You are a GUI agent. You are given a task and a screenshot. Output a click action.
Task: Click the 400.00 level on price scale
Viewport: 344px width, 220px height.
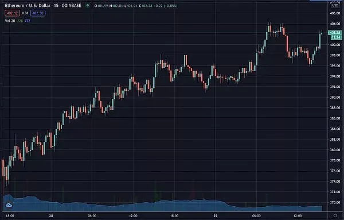pyautogui.click(x=335, y=45)
